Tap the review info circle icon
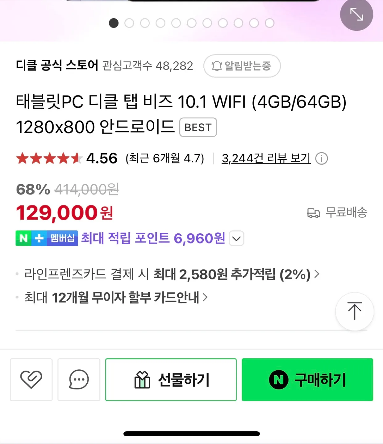Image resolution: width=383 pixels, height=444 pixels. click(x=322, y=158)
